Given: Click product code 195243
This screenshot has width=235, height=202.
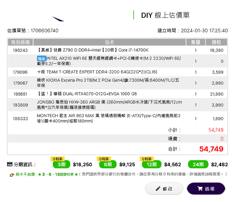Looking at the screenshot, I should 20,50.
